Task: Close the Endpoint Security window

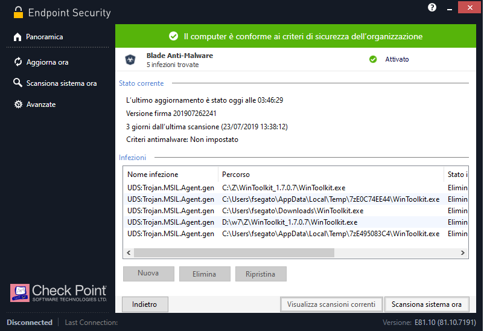Action: pos(469,7)
